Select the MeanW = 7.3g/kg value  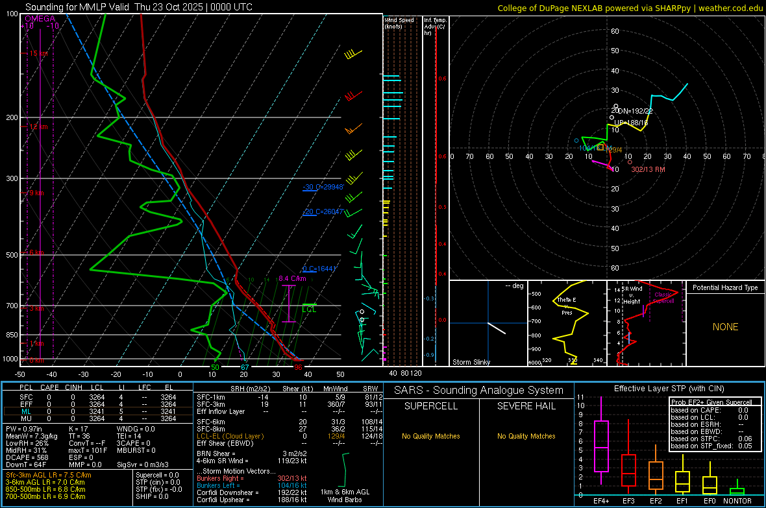(x=31, y=436)
